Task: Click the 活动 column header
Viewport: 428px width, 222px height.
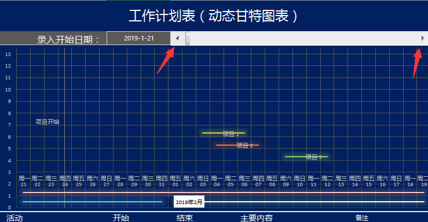Action: [x=14, y=218]
